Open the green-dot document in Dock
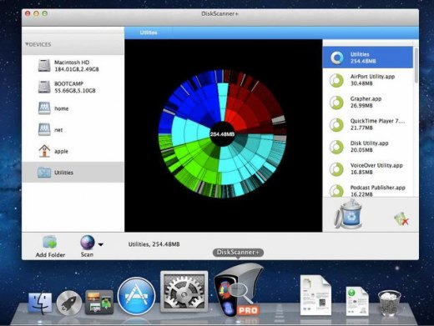Image resolution: width=434 pixels, height=326 pixels. [x=357, y=301]
